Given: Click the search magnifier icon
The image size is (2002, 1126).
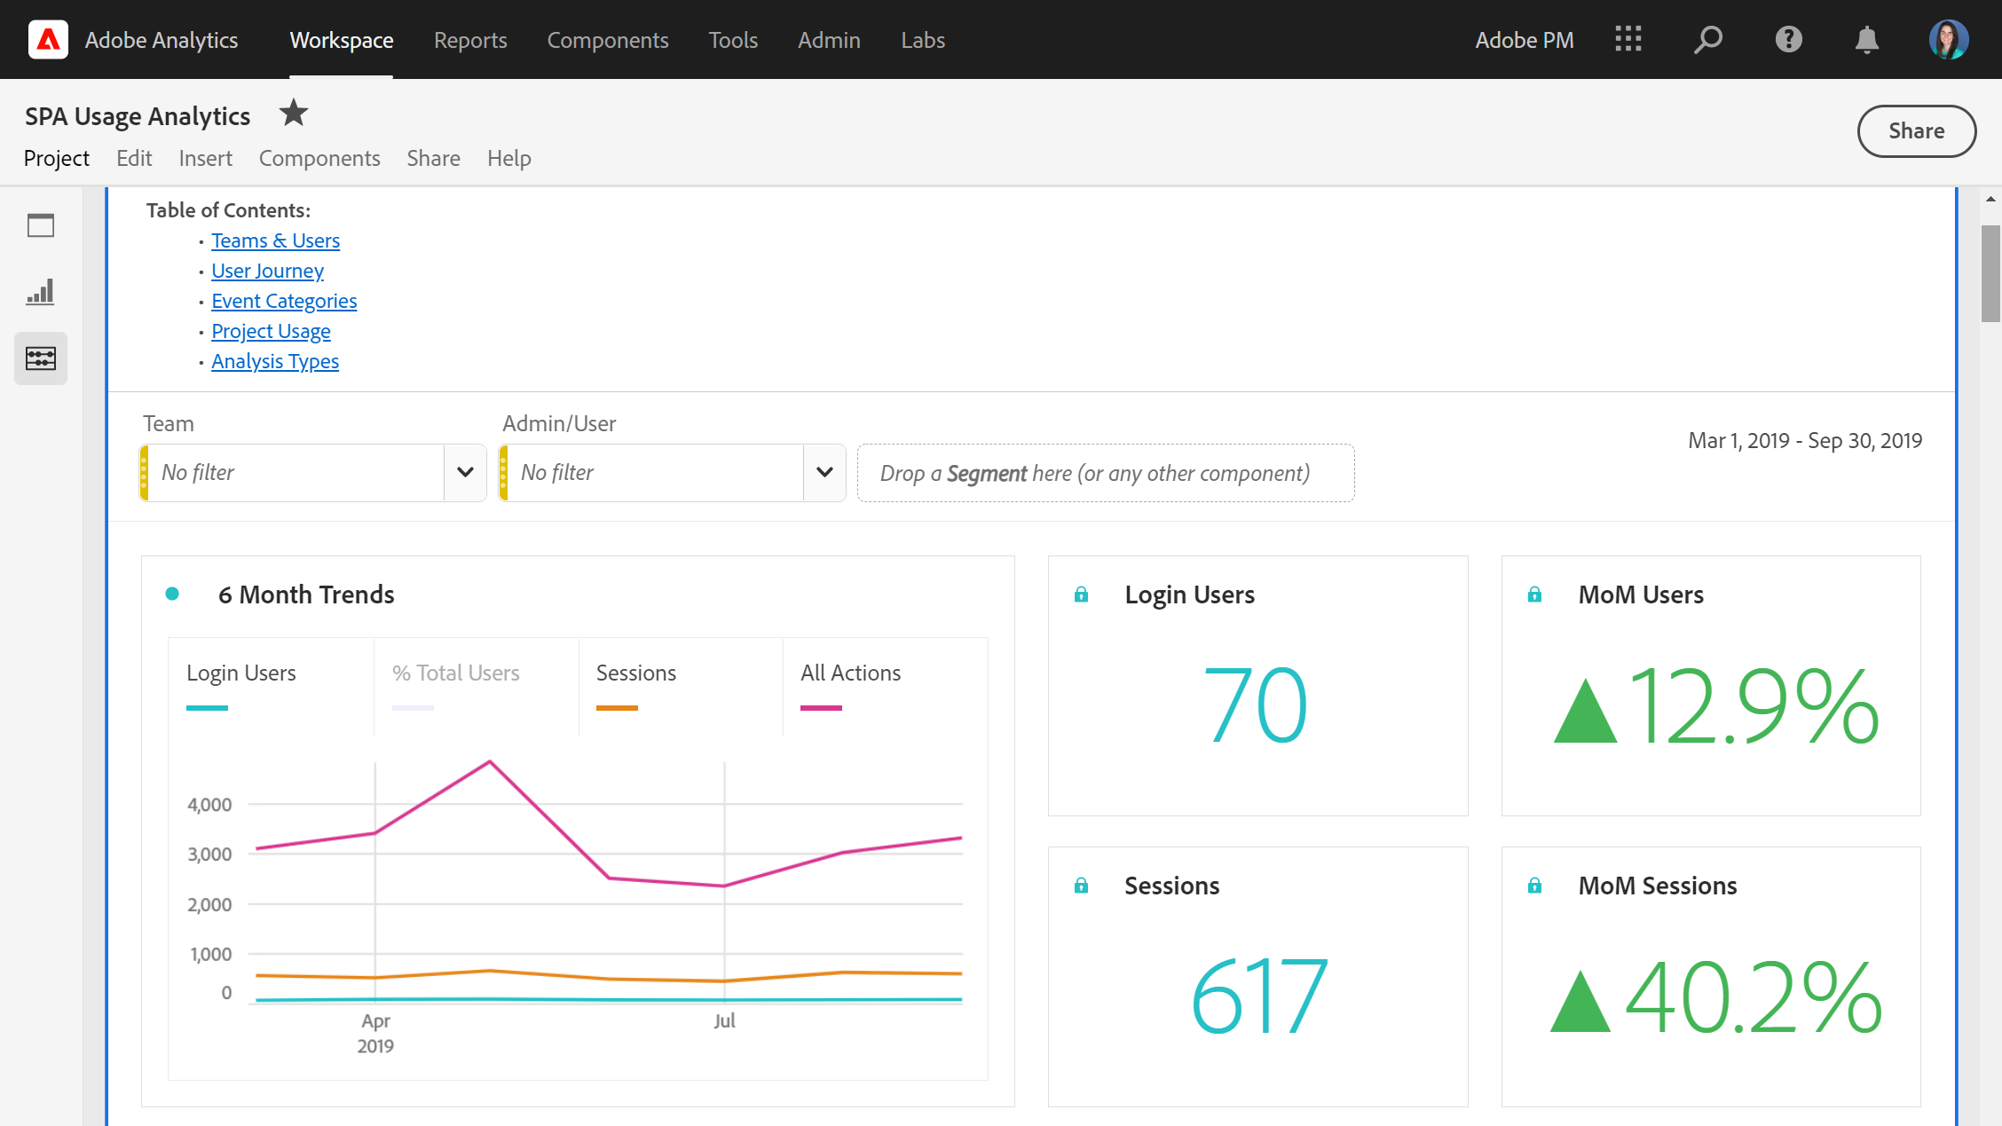Looking at the screenshot, I should (1707, 40).
